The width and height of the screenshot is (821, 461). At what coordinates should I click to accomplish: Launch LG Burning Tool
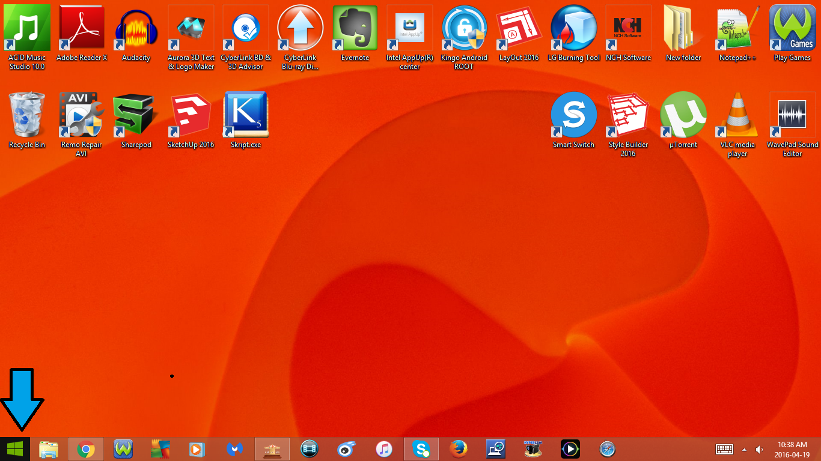(x=574, y=33)
